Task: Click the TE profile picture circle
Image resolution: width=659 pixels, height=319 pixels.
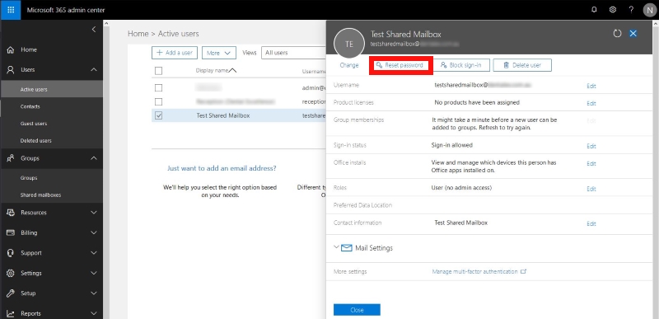Action: 348,44
